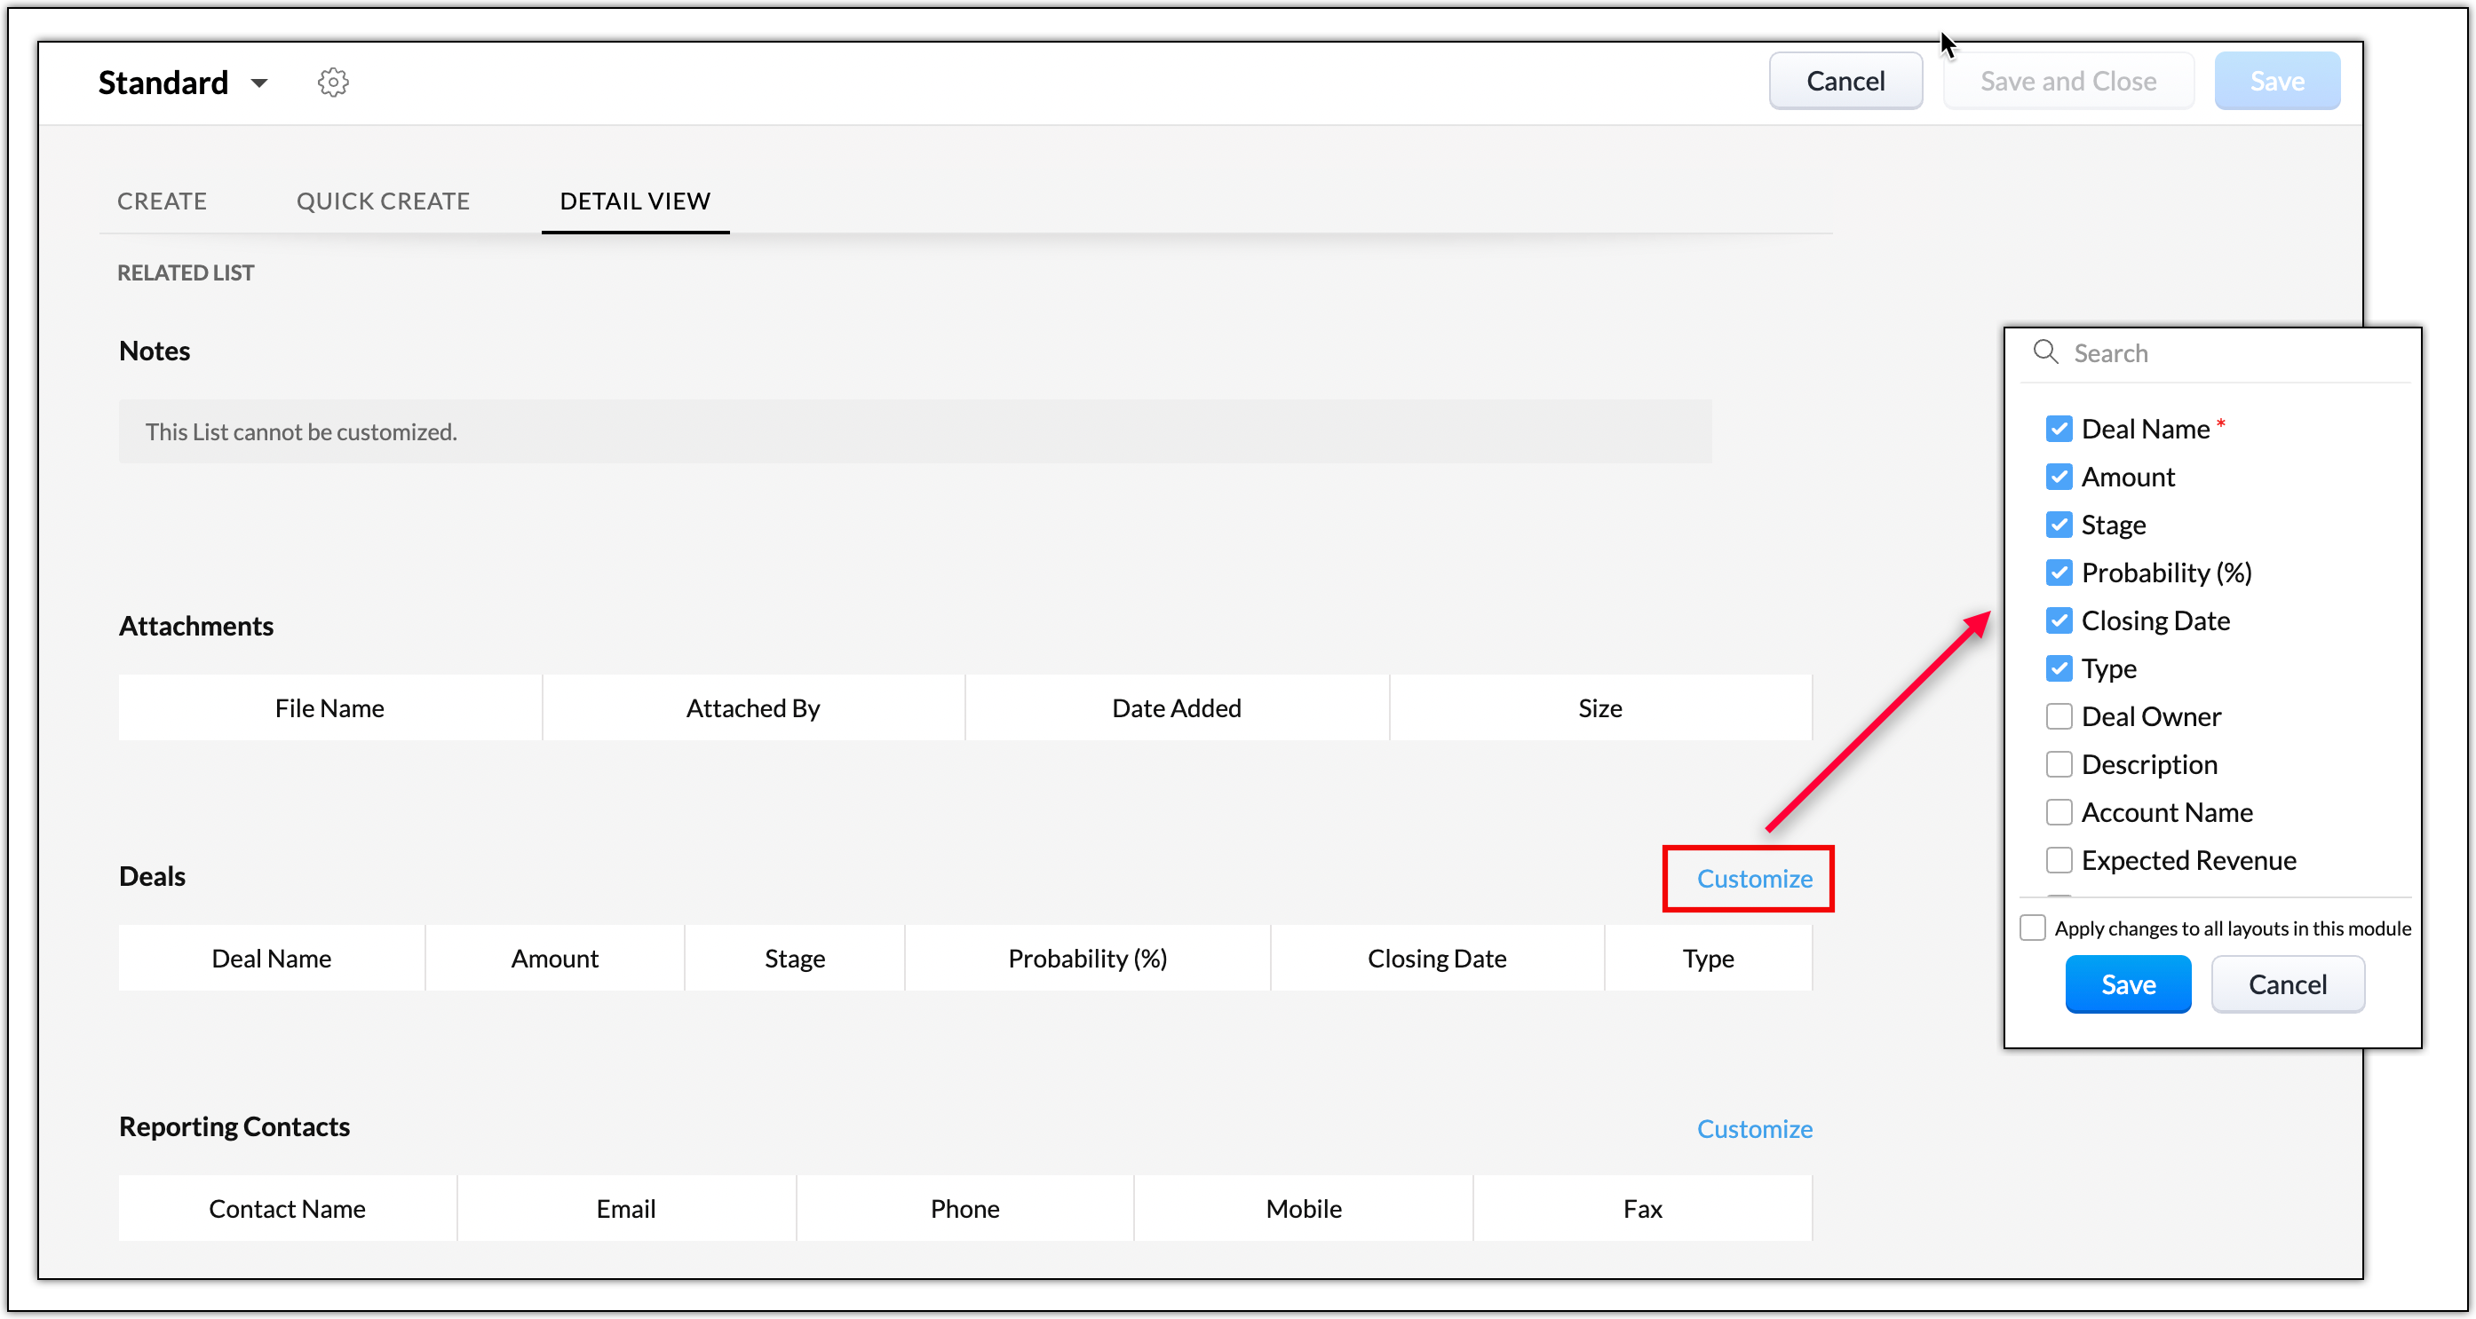Enable the Expected Revenue checkbox

2059,861
